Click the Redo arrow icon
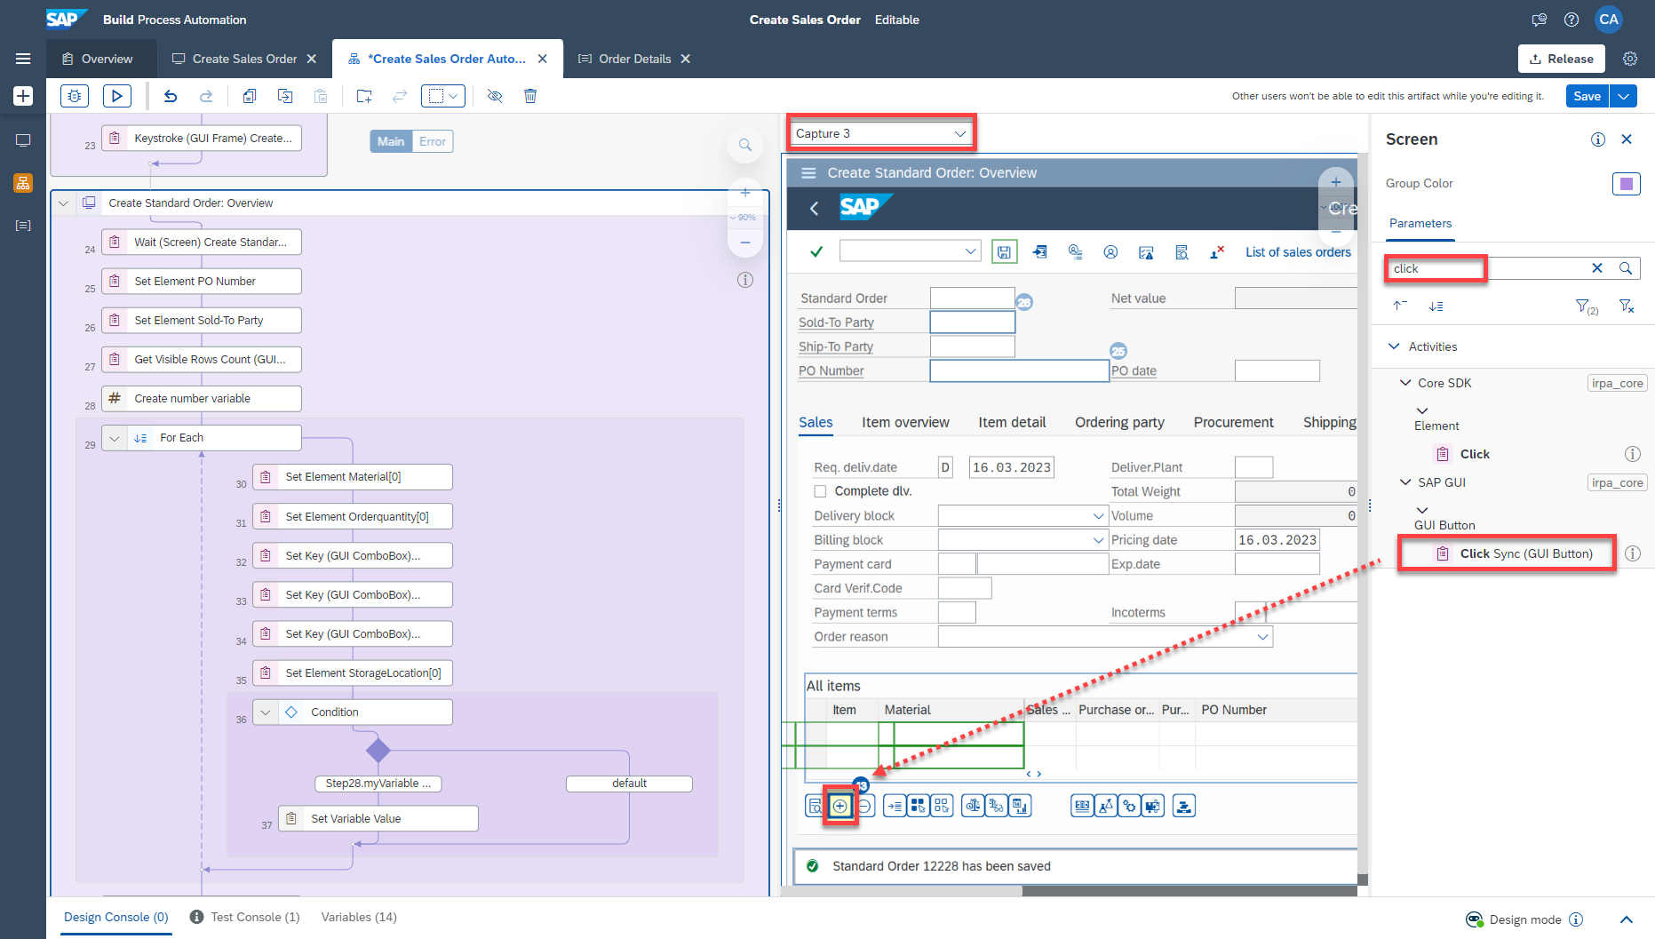The width and height of the screenshot is (1655, 939). pos(206,96)
